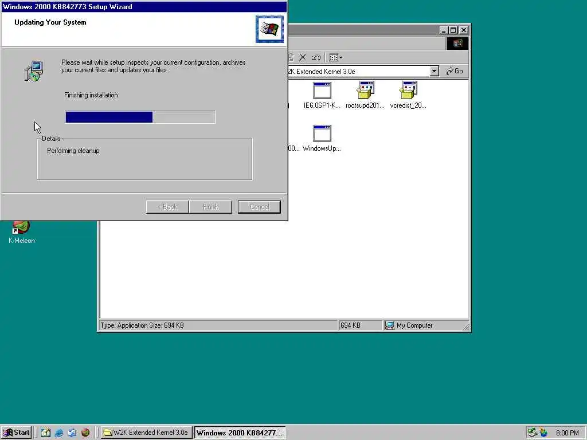The image size is (587, 440).
Task: Switch to Windows 2000 KB84277... taskbar button
Action: pos(240,433)
